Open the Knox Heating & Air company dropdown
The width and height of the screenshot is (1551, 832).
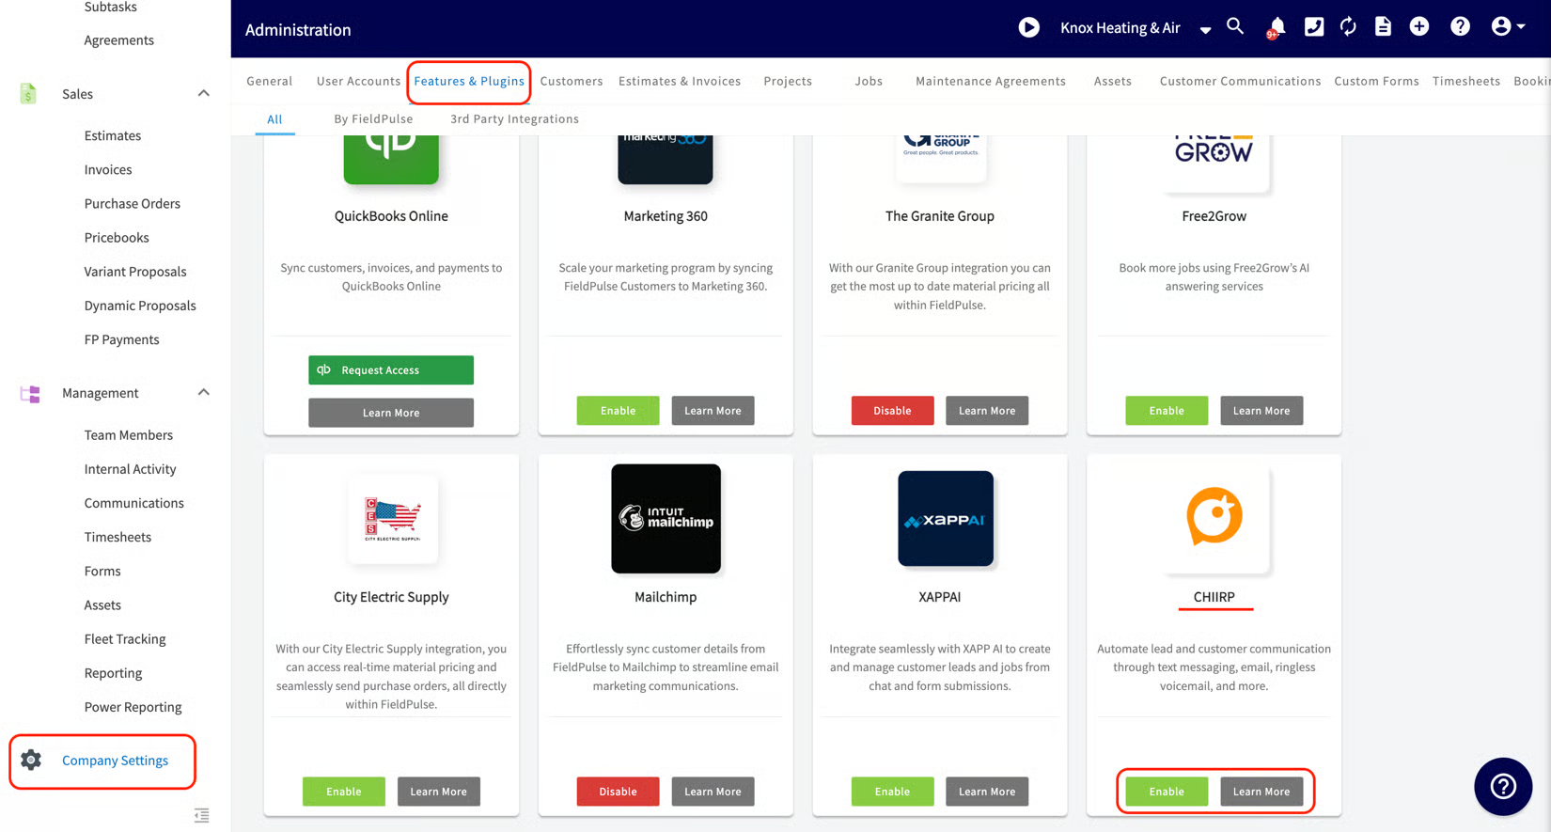coord(1136,28)
